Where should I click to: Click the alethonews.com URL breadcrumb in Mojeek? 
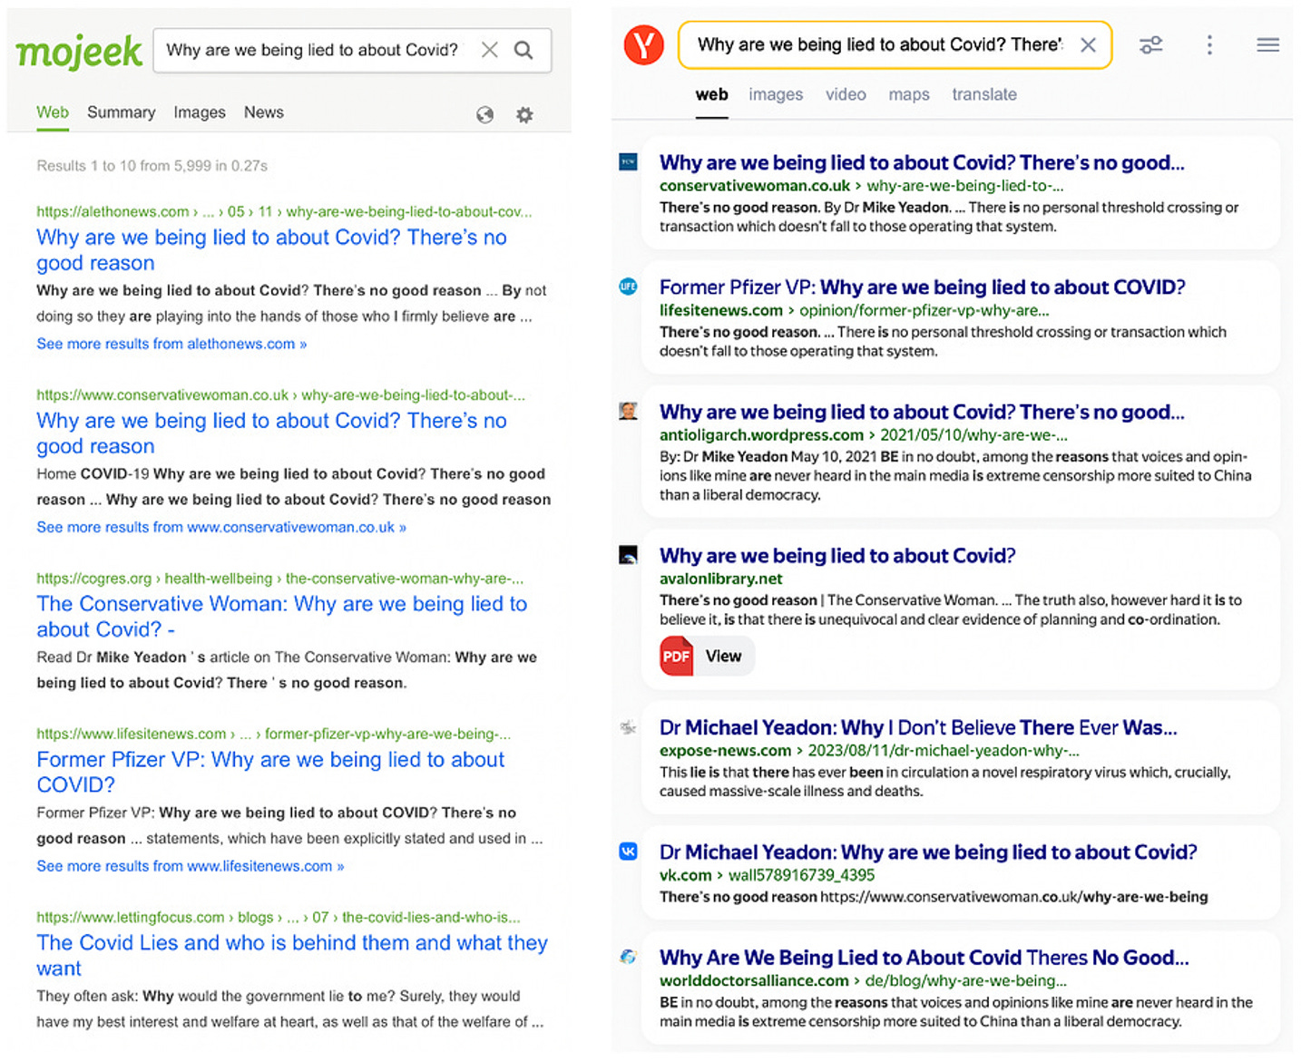pos(284,211)
